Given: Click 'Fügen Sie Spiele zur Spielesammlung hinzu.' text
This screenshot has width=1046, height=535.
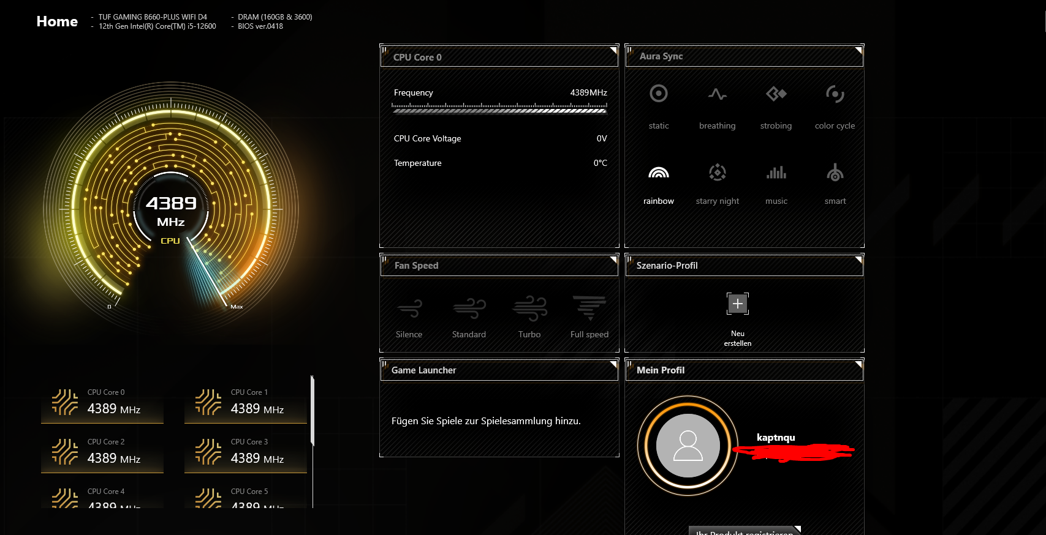Looking at the screenshot, I should coord(486,421).
